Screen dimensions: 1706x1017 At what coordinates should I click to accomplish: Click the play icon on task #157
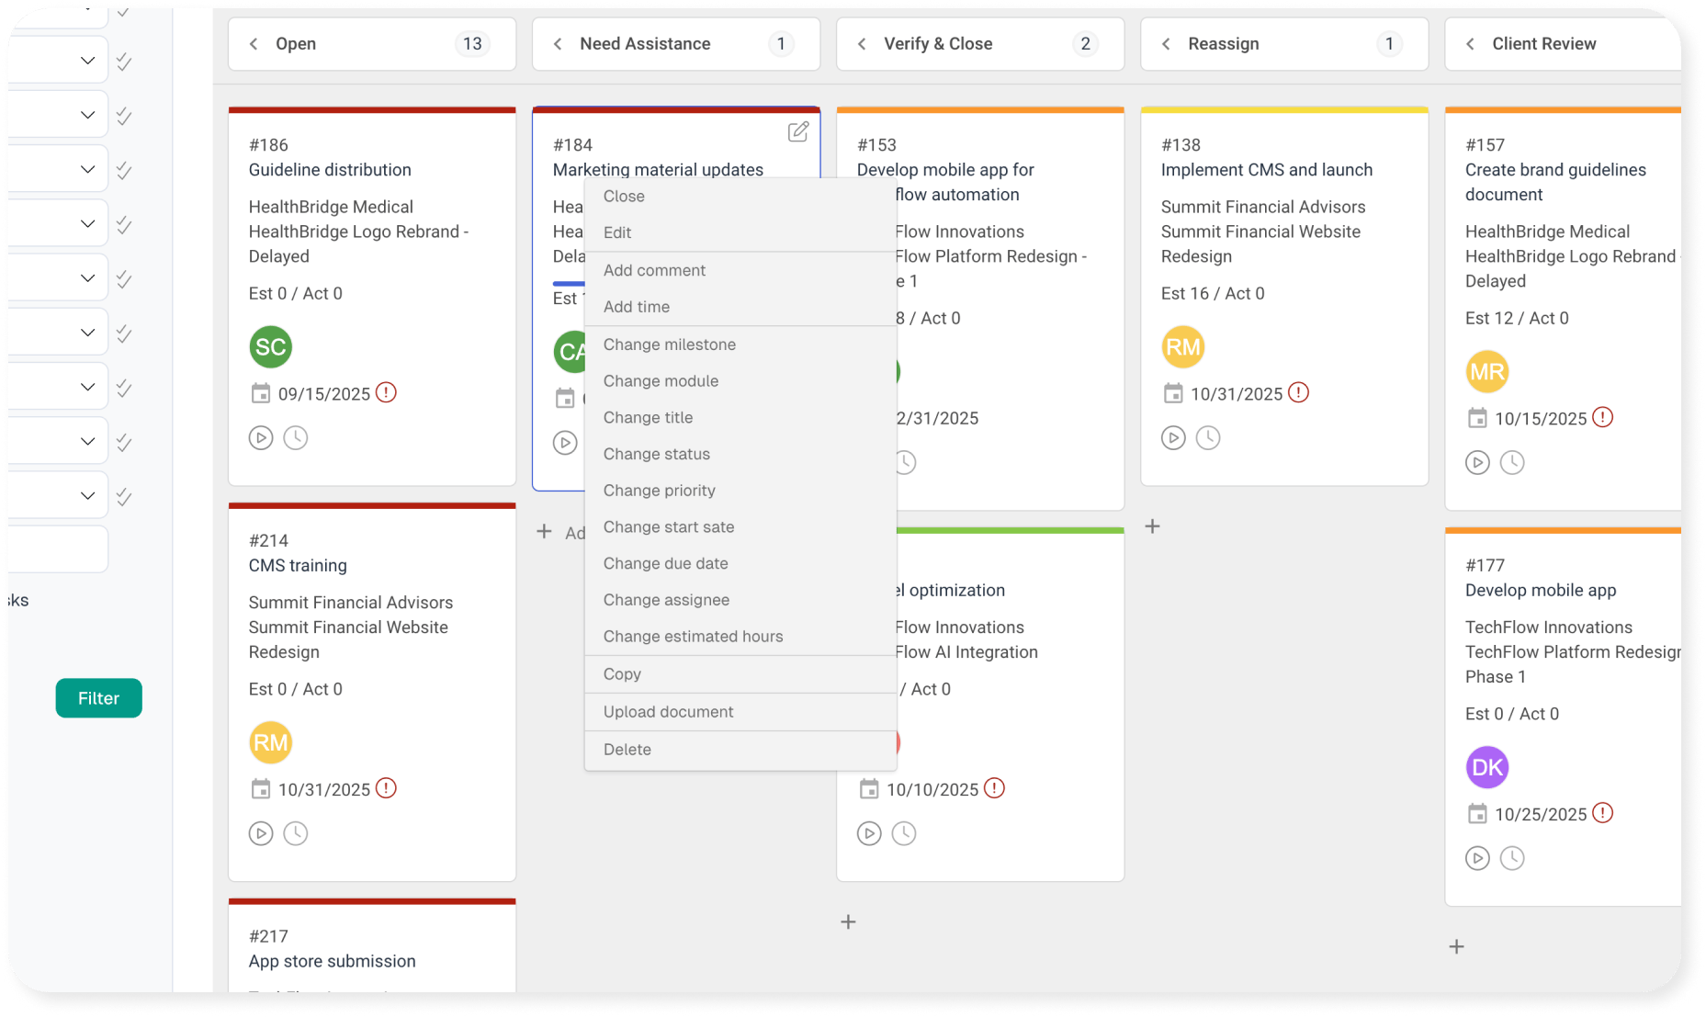click(x=1476, y=463)
